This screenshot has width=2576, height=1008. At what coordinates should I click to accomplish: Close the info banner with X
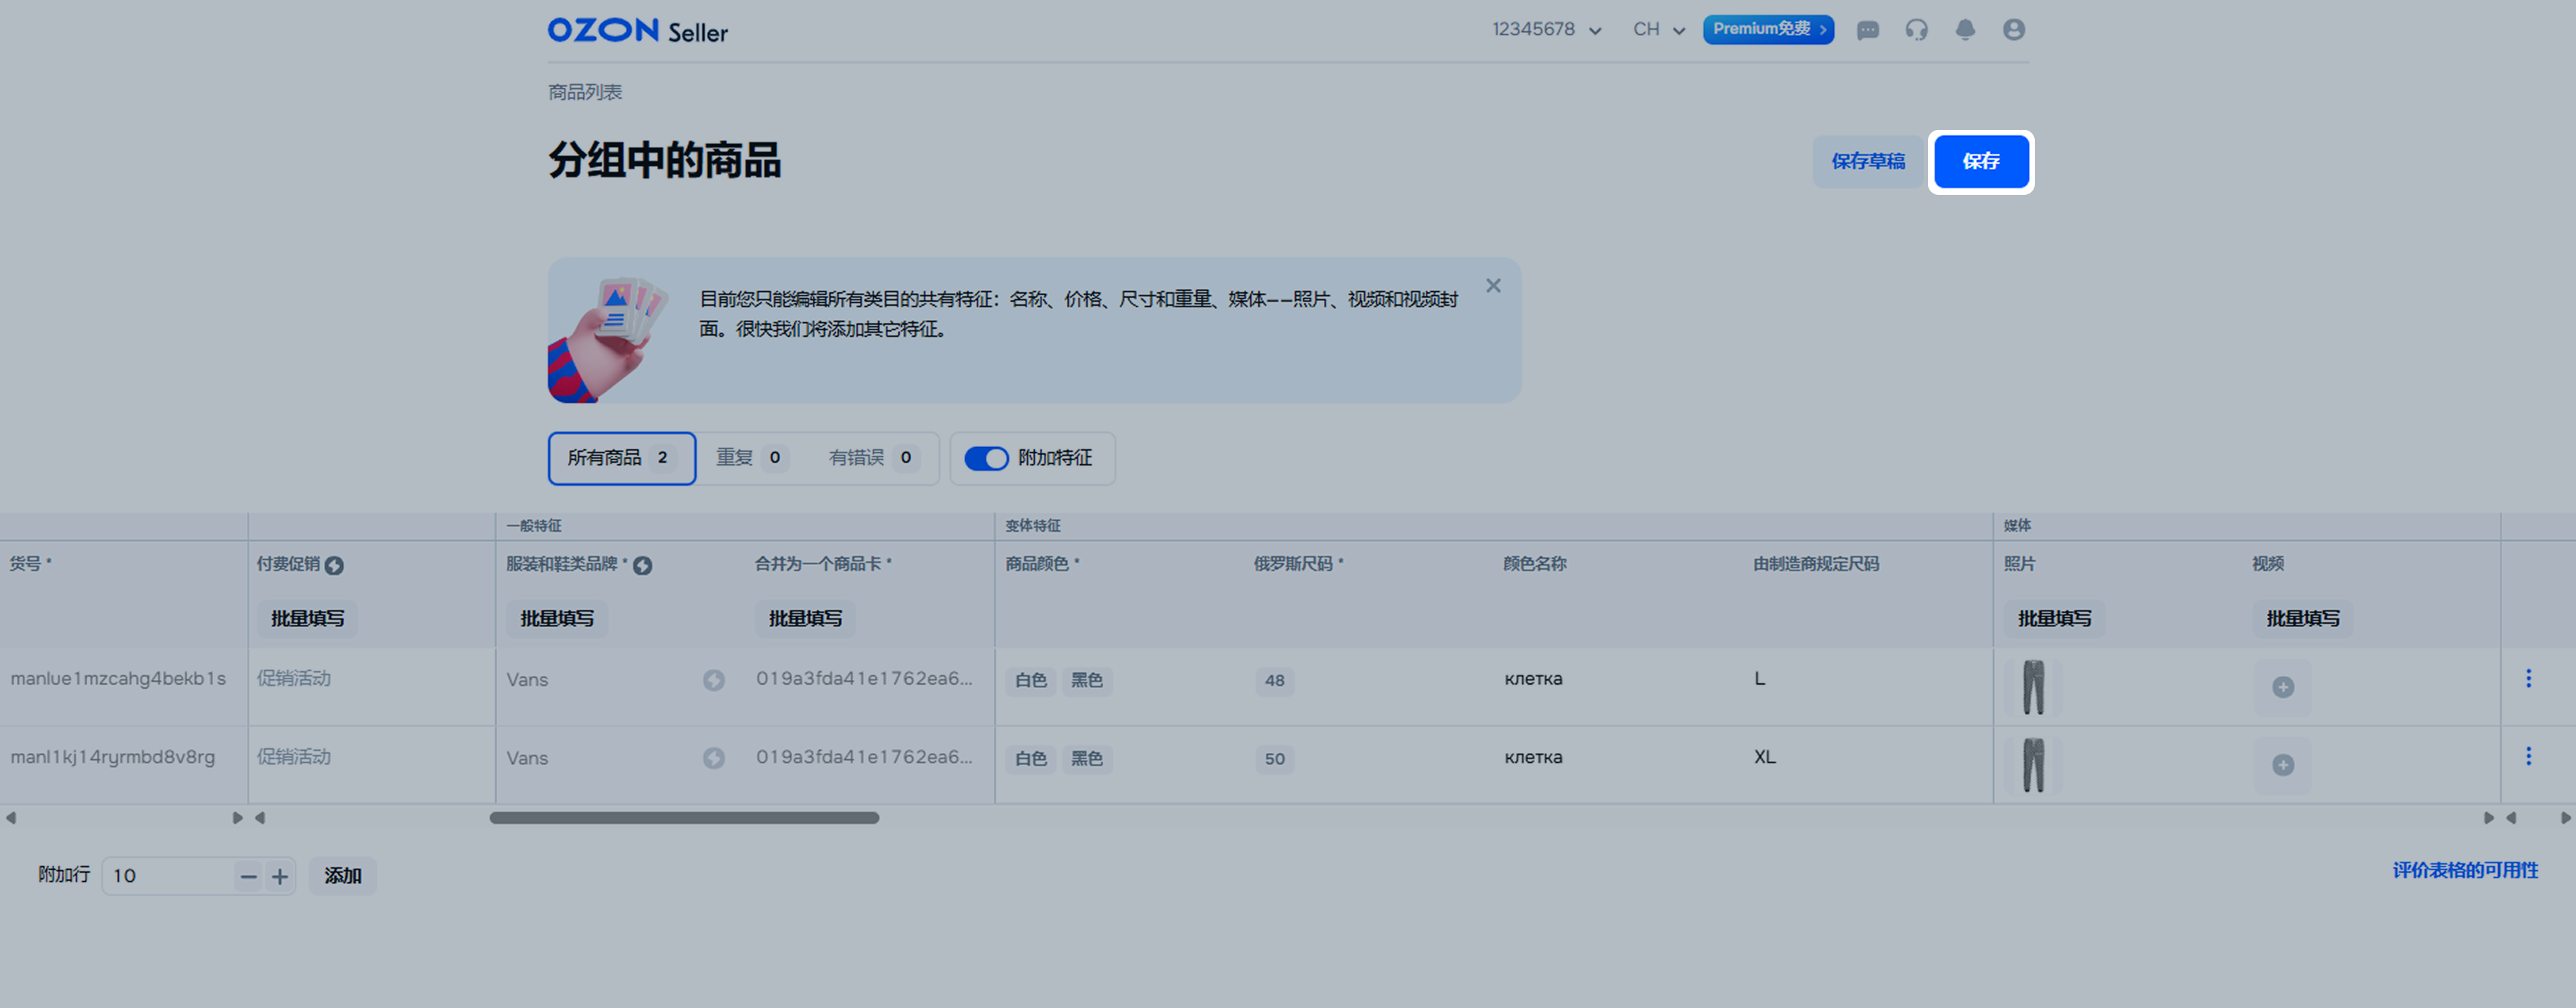click(x=1493, y=286)
